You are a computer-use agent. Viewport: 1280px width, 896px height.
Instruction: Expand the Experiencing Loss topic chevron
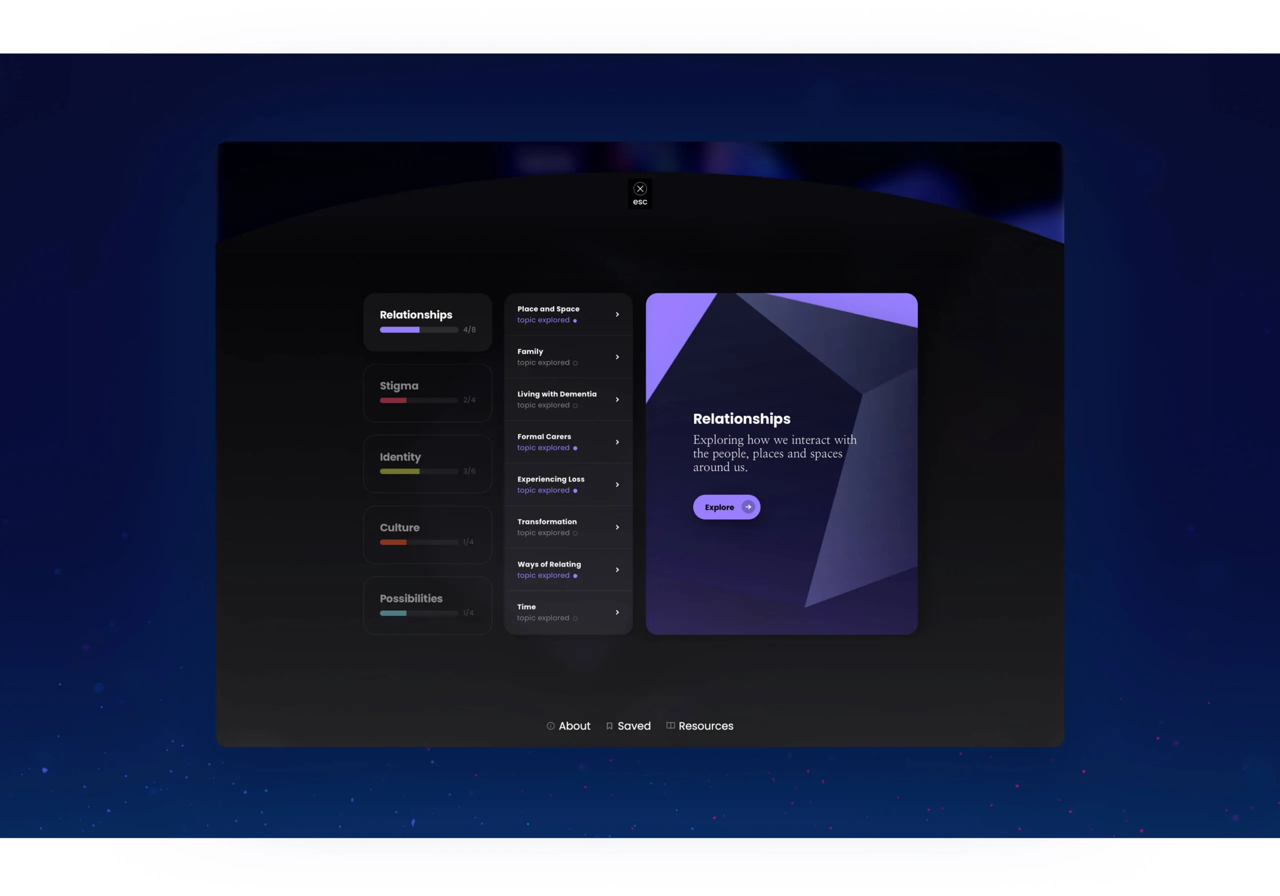[617, 484]
